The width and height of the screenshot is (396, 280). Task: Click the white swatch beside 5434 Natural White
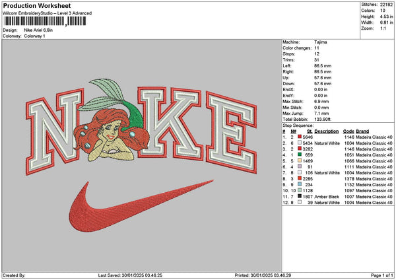[300, 143]
